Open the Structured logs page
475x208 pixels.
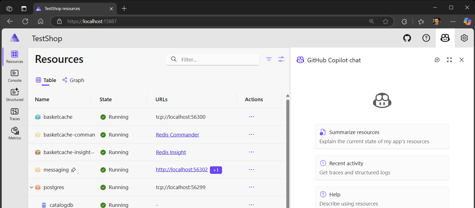[x=15, y=95]
